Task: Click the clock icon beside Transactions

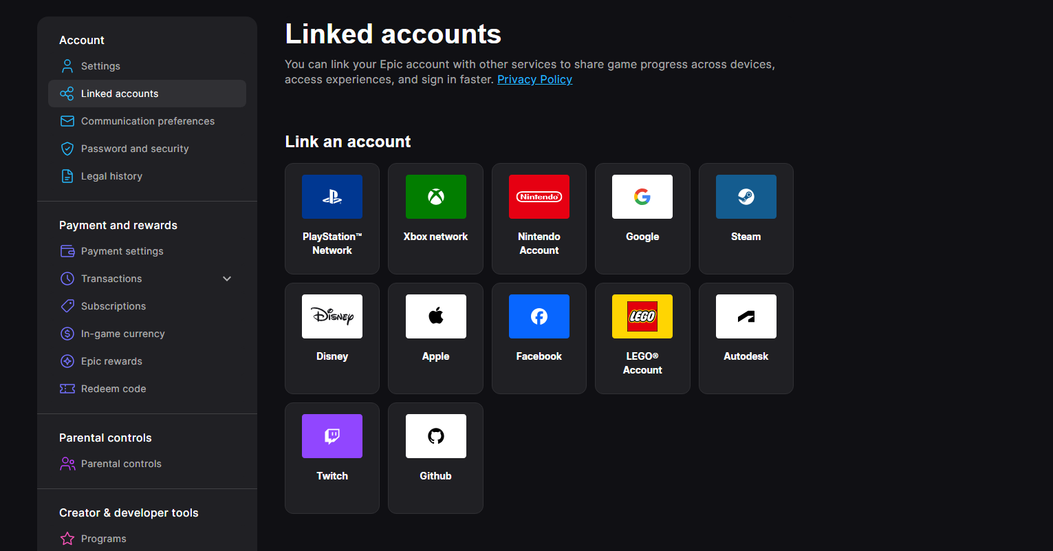Action: 67,279
